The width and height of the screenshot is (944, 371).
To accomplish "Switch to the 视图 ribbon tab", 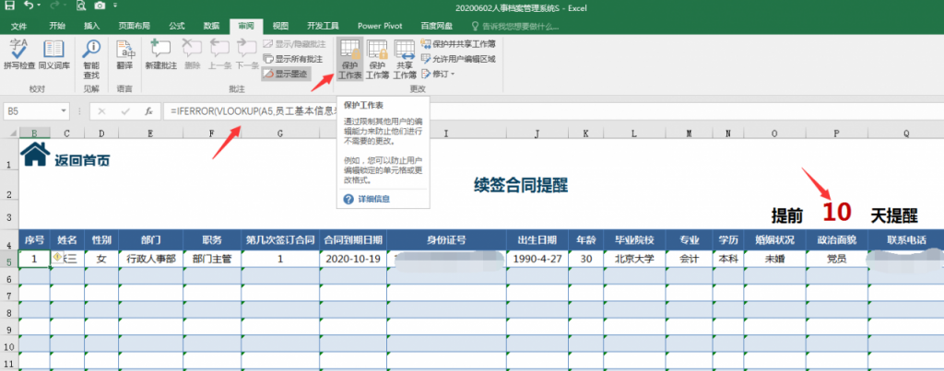I will pos(280,27).
